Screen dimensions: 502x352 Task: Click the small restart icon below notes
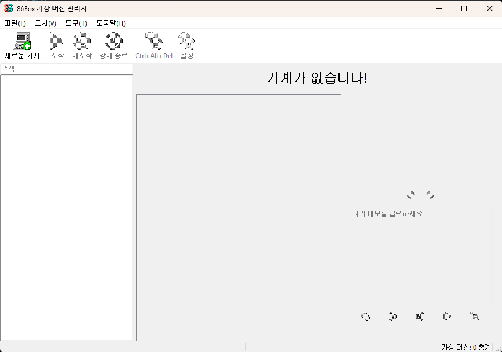pos(393,316)
